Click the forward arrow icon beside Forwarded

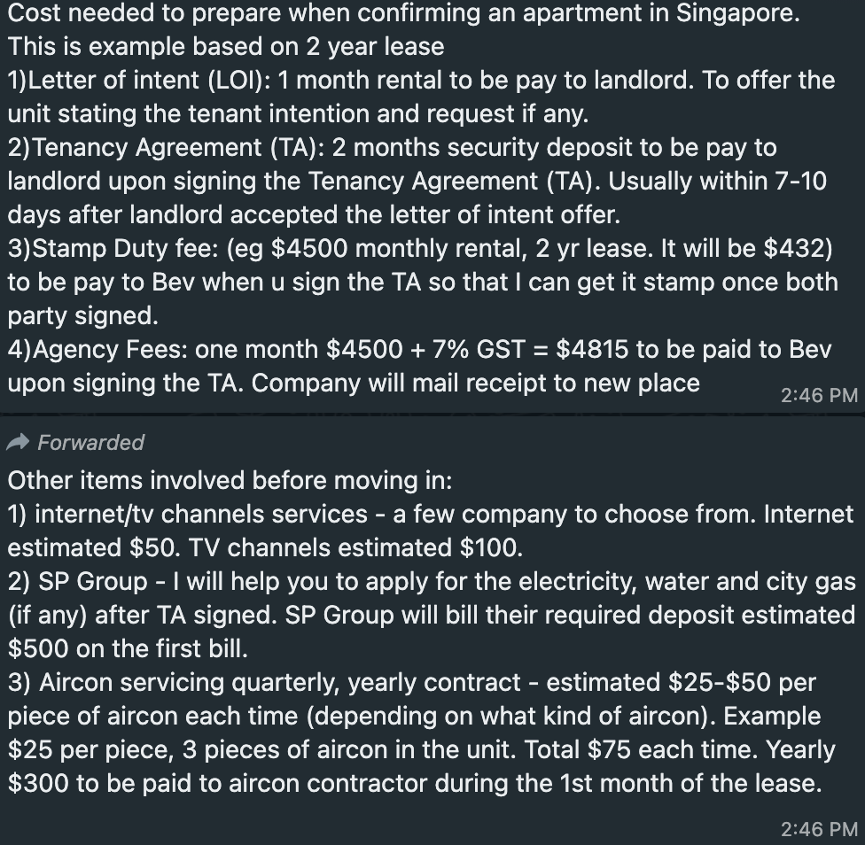coord(18,442)
